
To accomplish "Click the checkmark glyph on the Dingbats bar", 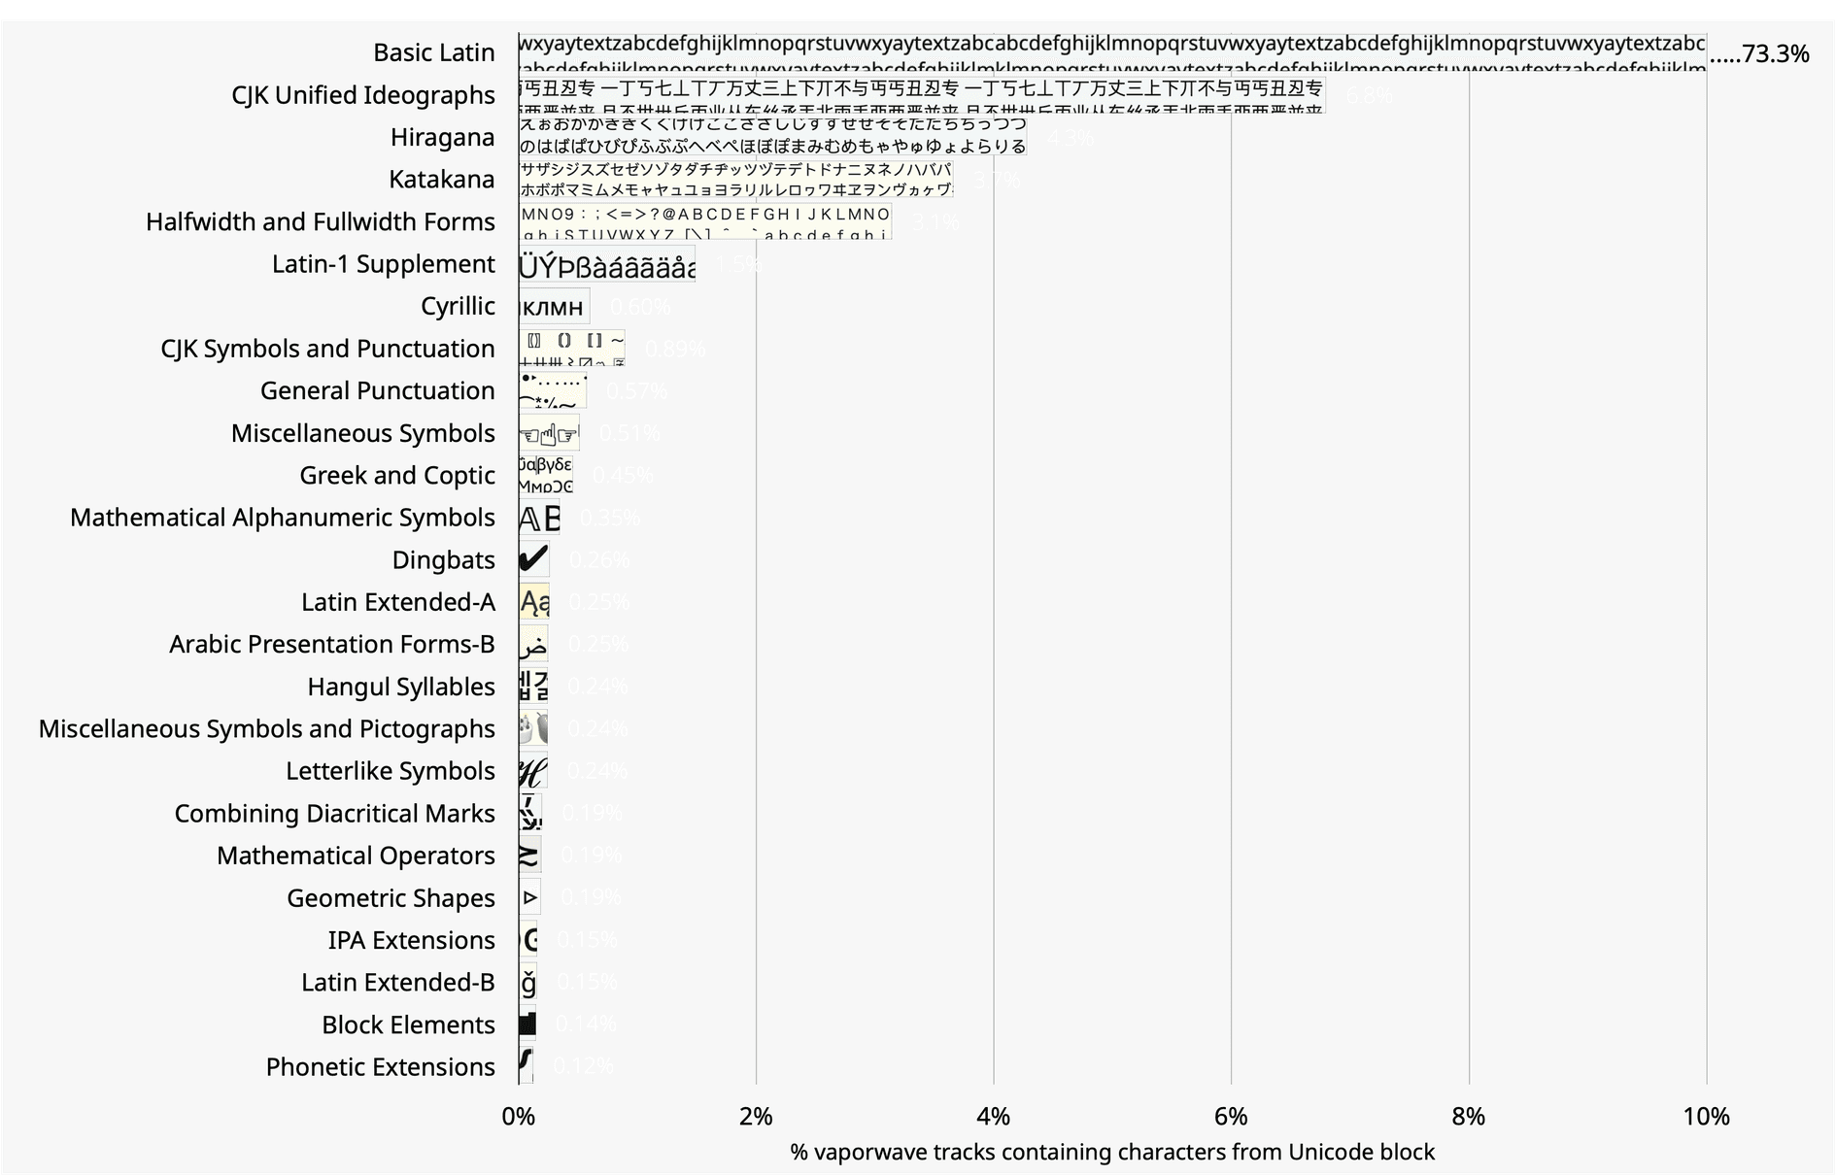I will 532,559.
